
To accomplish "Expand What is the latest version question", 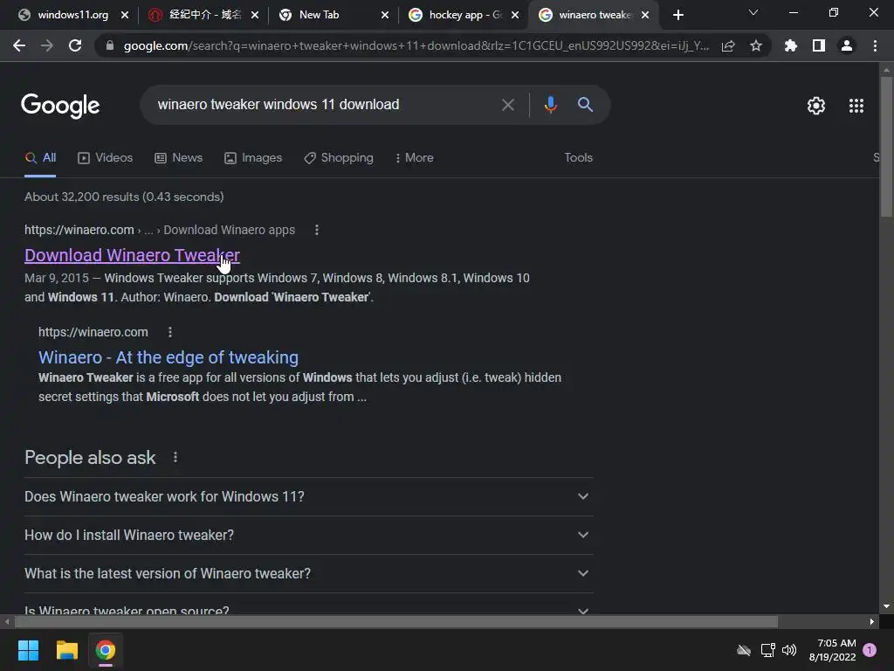I will tap(308, 573).
